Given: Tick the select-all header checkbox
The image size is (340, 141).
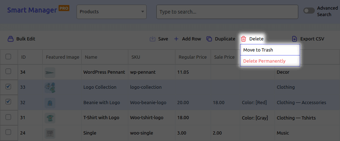Looking at the screenshot, I should click(8, 57).
